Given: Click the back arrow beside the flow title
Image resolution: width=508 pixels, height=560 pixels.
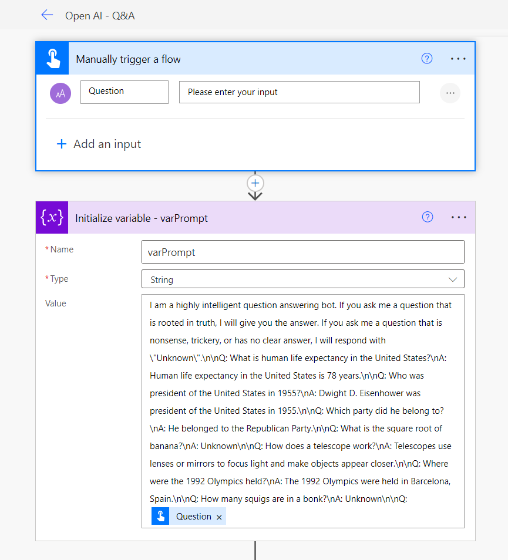Looking at the screenshot, I should (47, 15).
